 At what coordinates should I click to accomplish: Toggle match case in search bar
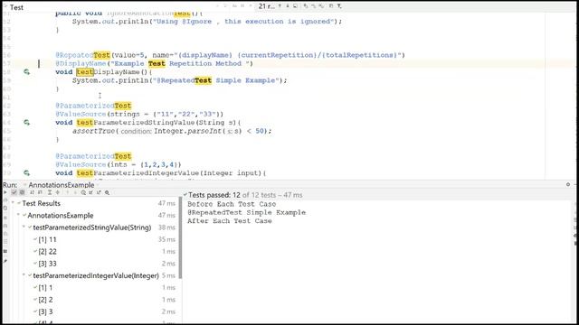tap(234, 6)
